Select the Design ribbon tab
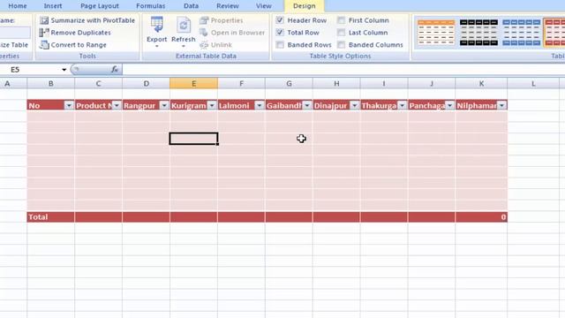565x318 pixels. [x=304, y=6]
